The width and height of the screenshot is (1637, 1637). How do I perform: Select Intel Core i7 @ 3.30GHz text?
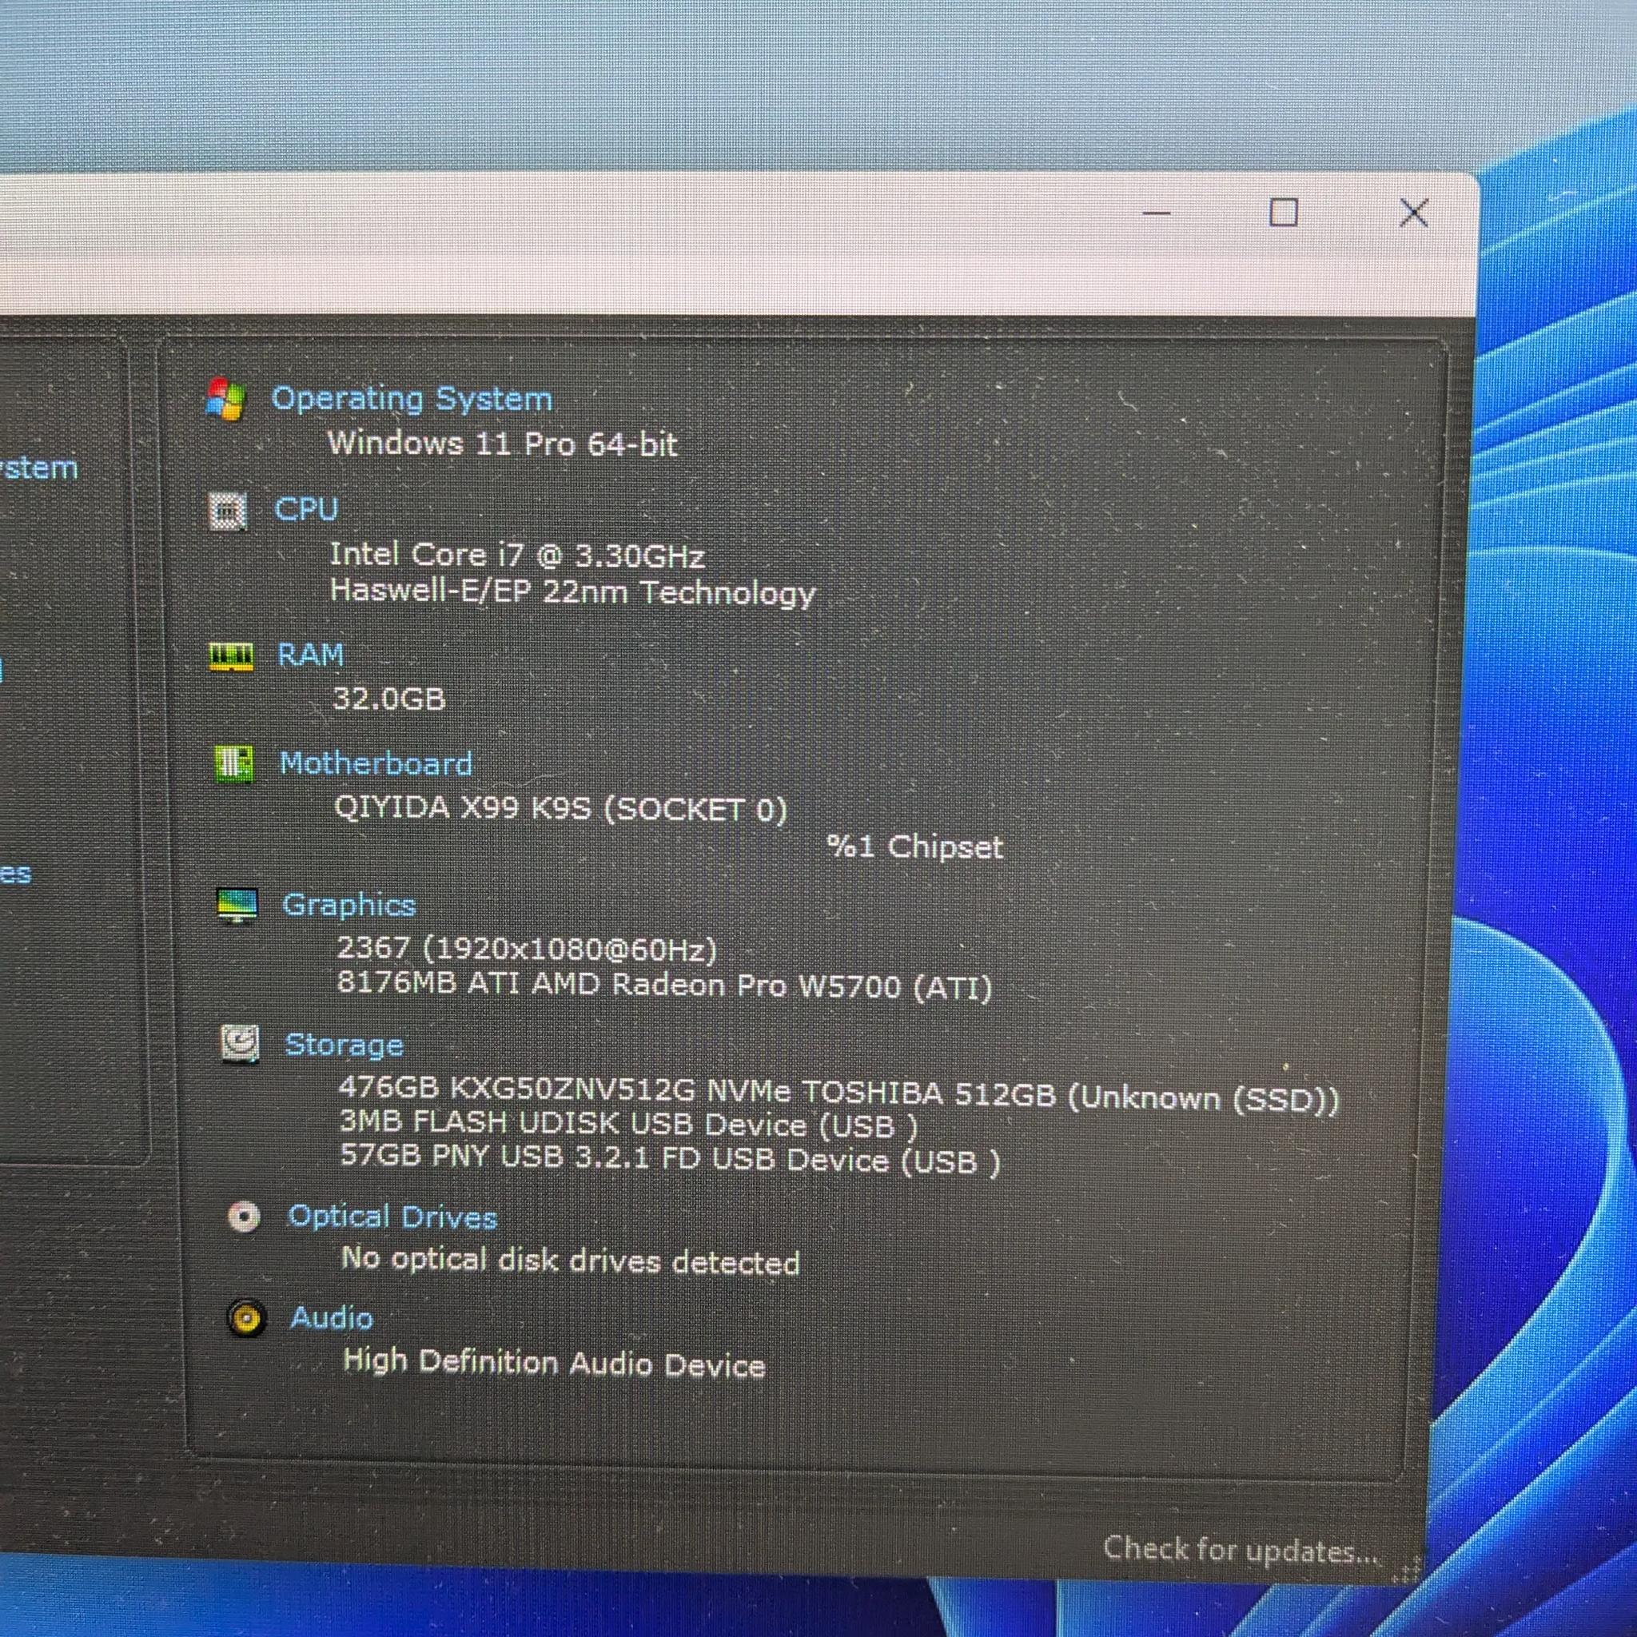click(517, 555)
